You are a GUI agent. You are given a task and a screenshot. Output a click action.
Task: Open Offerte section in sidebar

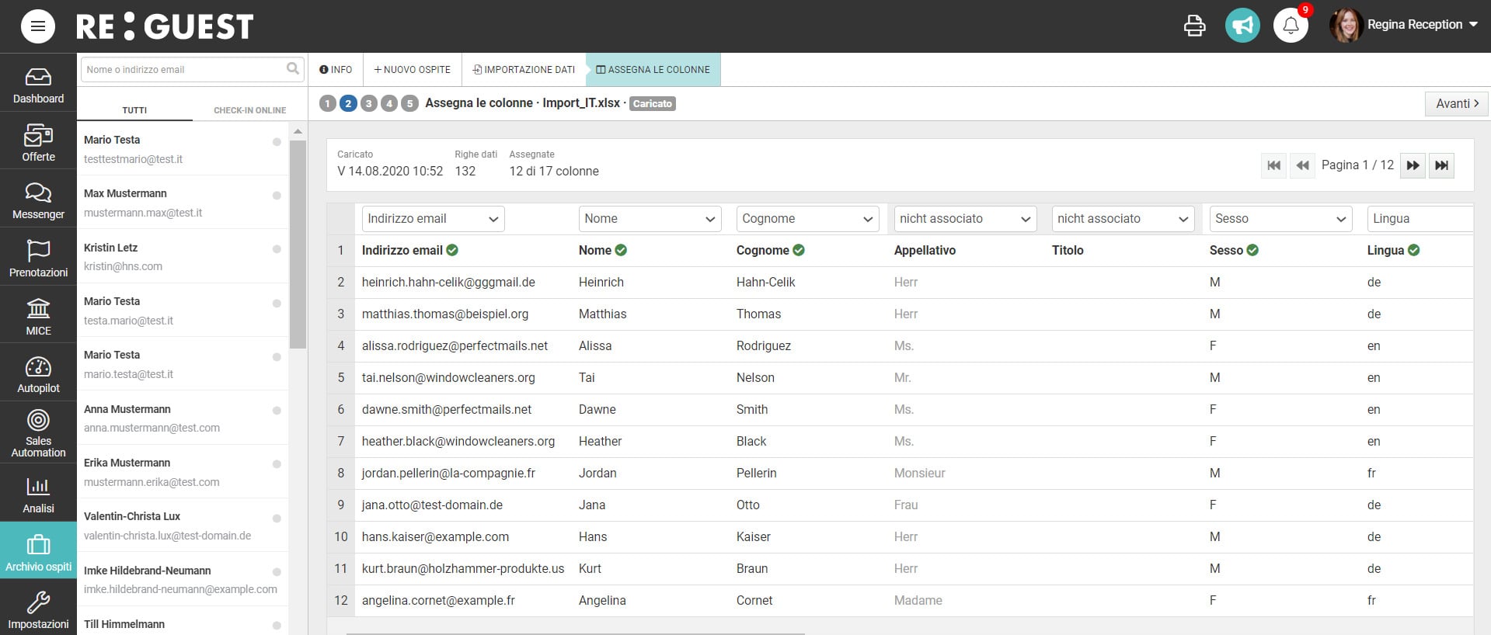(x=38, y=143)
